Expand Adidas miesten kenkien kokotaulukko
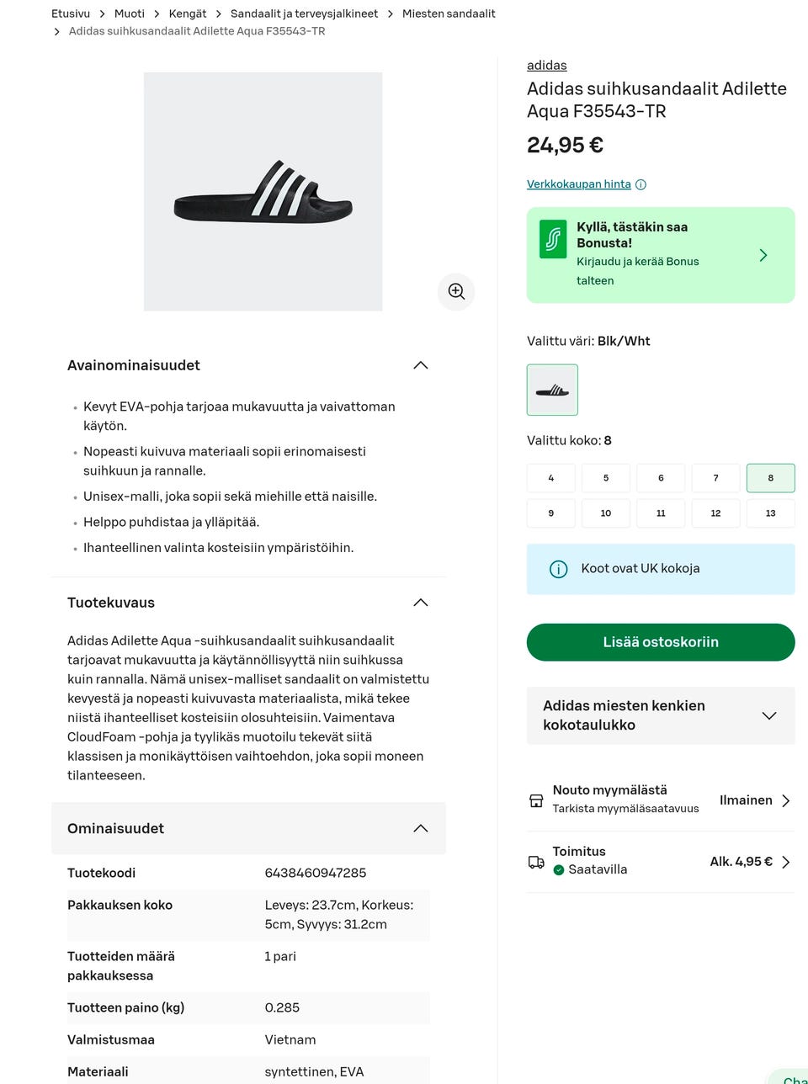Image resolution: width=808 pixels, height=1084 pixels. 768,715
